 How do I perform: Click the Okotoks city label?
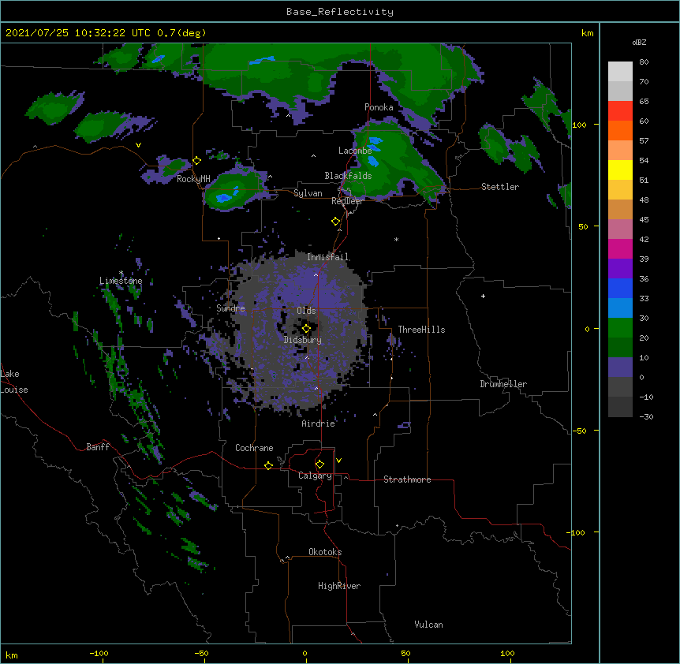pyautogui.click(x=325, y=552)
